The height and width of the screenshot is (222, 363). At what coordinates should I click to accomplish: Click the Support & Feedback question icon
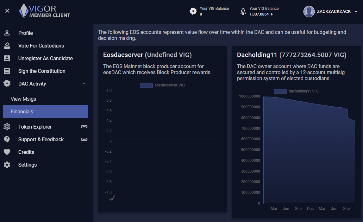coord(7,139)
